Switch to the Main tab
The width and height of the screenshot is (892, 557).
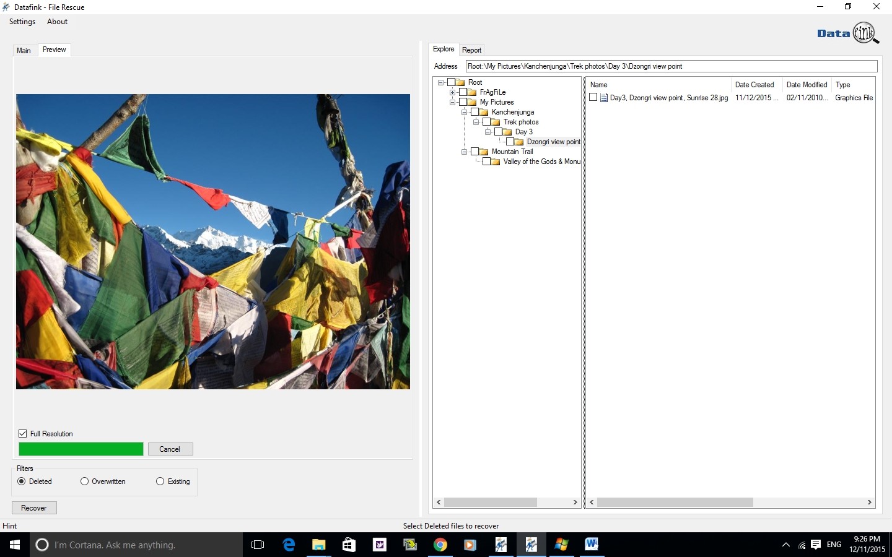pyautogui.click(x=24, y=51)
